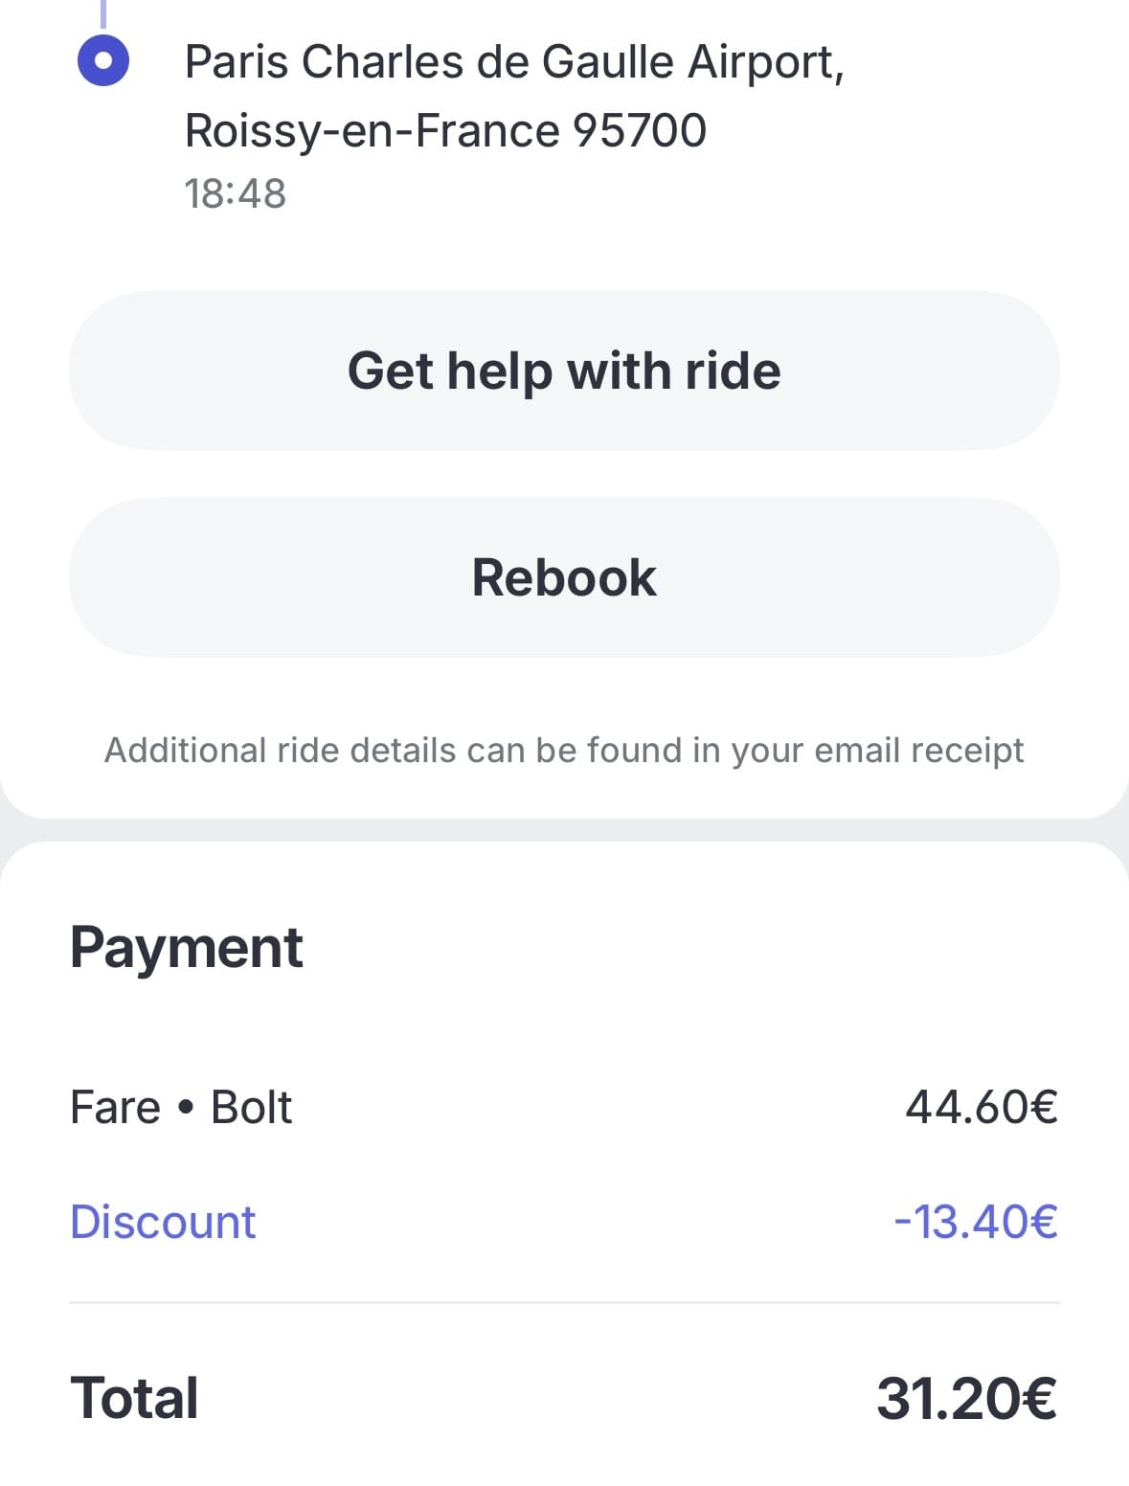Click the divider line above Total
The image size is (1129, 1486).
(564, 1302)
